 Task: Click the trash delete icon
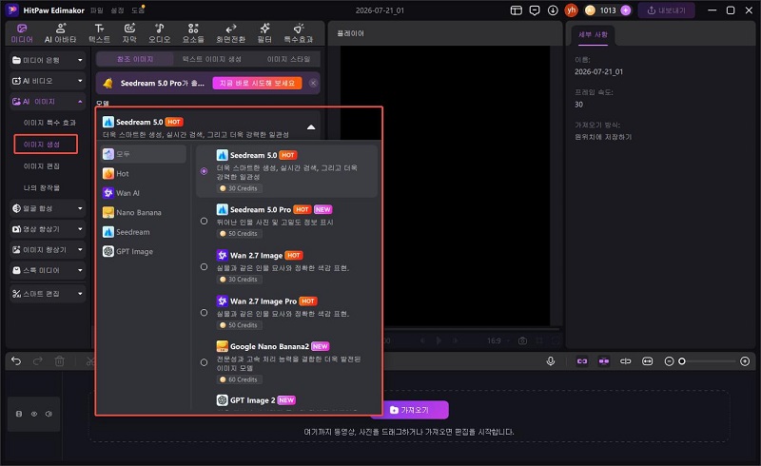59,361
